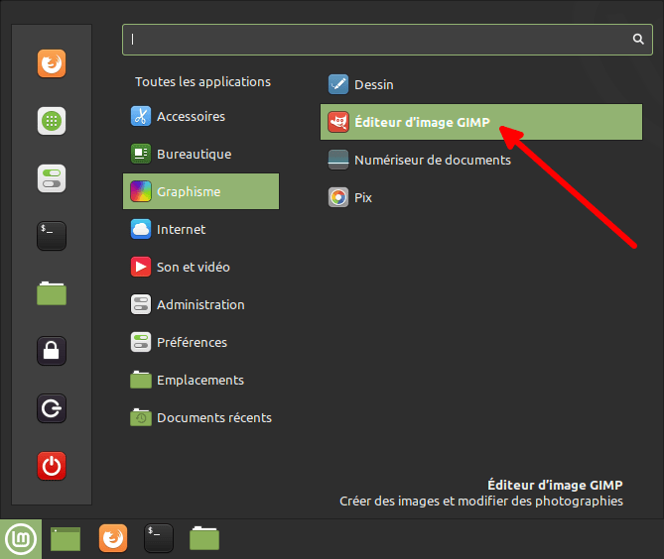The width and height of the screenshot is (664, 559).
Task: Focus the menu search field
Action: coord(387,40)
